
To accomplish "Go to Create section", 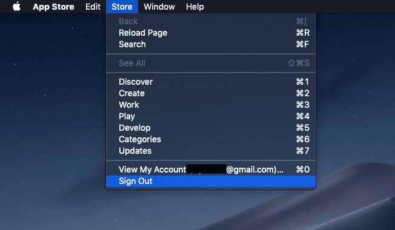I will [211, 93].
